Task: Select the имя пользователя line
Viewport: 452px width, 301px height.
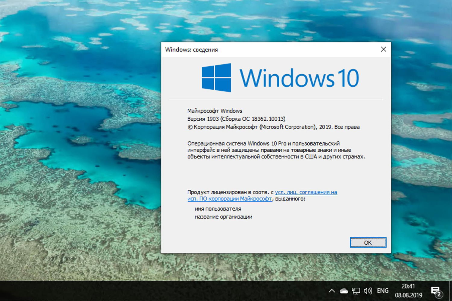Action: (x=218, y=209)
